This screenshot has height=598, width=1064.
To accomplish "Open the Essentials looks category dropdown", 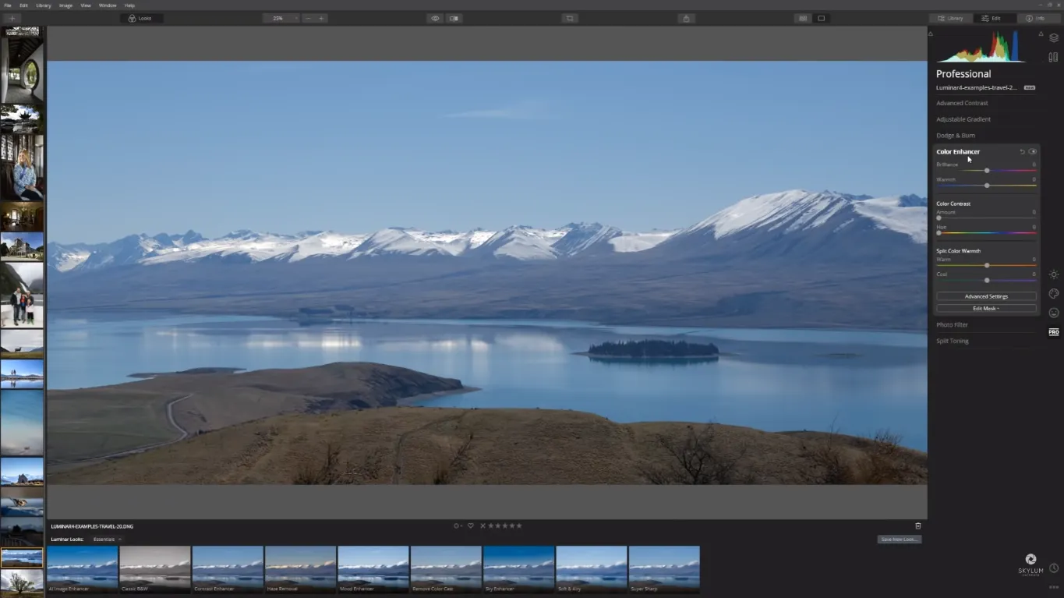I will [x=108, y=540].
